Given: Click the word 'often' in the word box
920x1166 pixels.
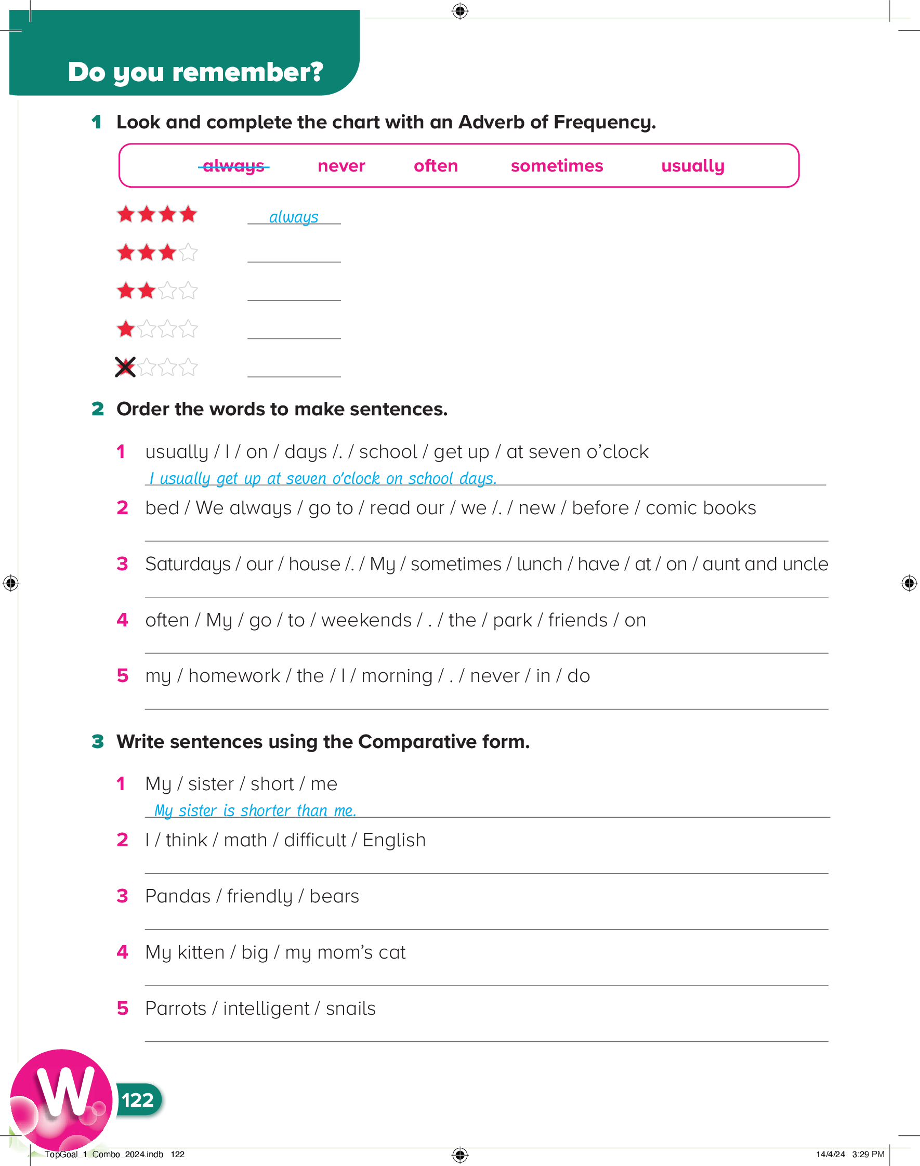Looking at the screenshot, I should point(435,166).
